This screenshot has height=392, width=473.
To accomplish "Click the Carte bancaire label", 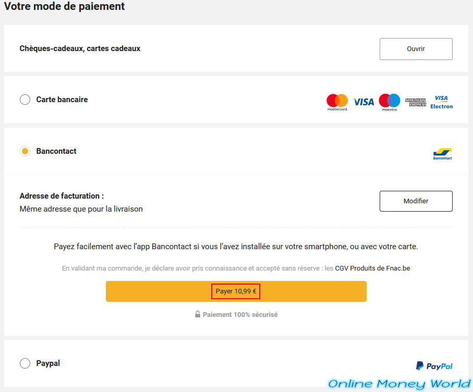I will click(62, 100).
